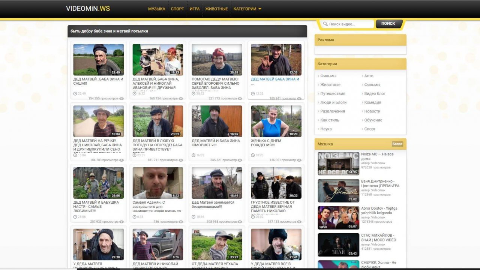Select ИГРА in the navigation bar
480x270 pixels.
tap(195, 9)
